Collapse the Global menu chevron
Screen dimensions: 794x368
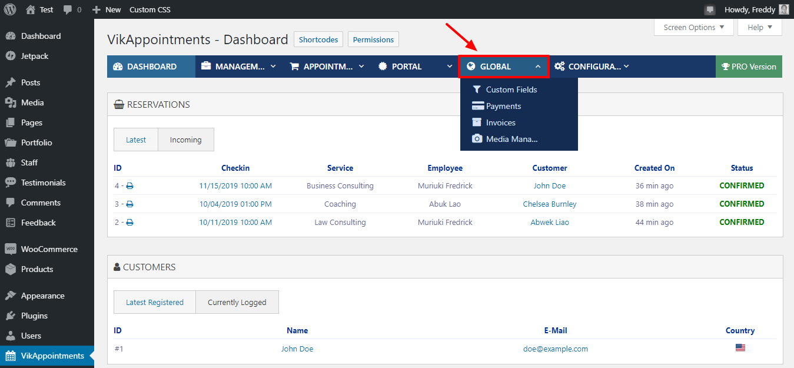coord(538,67)
